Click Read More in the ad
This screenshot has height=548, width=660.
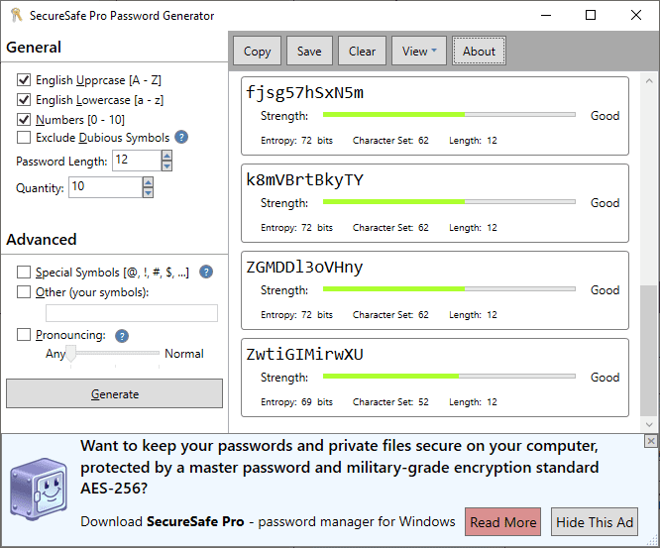click(503, 522)
